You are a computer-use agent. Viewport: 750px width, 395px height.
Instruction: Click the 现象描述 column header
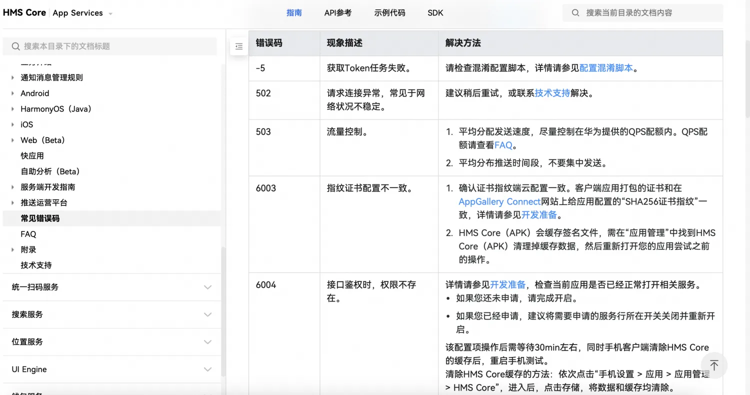click(379, 43)
